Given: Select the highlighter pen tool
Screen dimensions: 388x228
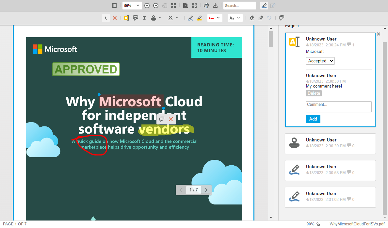Looking at the screenshot, I should pos(199,18).
